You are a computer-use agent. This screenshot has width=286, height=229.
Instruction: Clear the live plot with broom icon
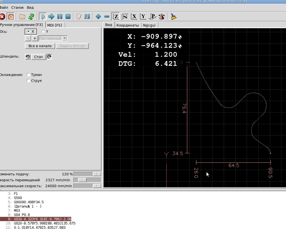174,17
